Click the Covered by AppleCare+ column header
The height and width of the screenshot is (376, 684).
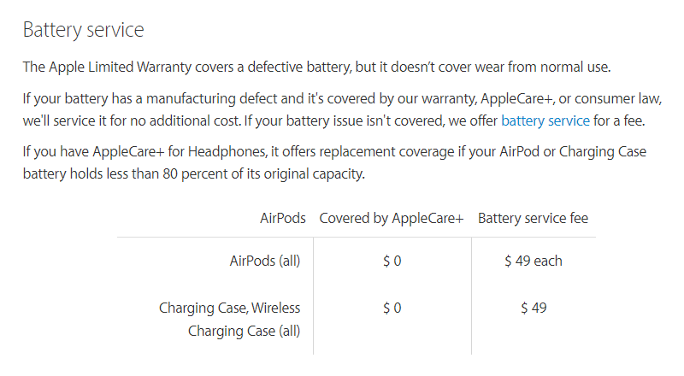tap(391, 218)
